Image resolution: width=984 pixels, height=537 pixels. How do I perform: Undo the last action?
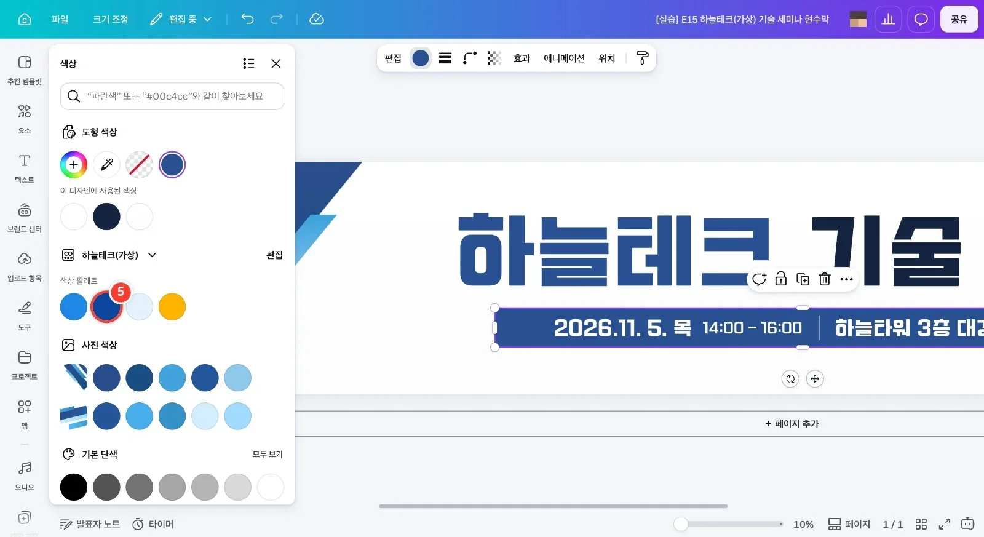pos(247,19)
